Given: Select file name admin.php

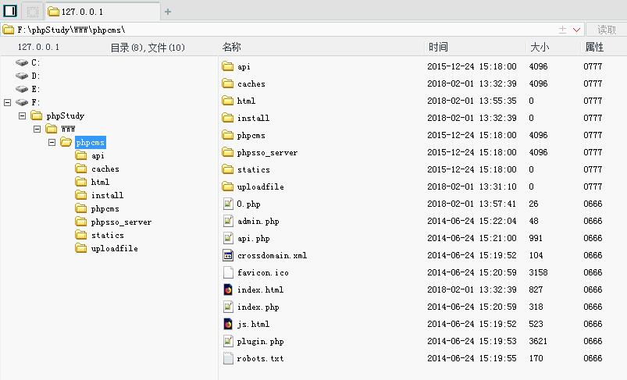Looking at the screenshot, I should click(x=258, y=221).
